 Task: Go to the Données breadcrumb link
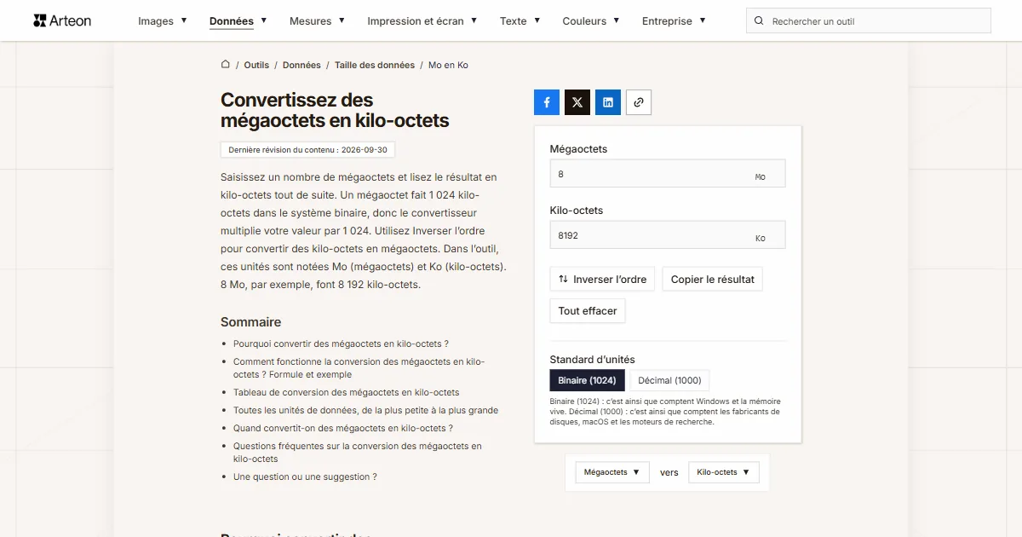[x=301, y=65]
